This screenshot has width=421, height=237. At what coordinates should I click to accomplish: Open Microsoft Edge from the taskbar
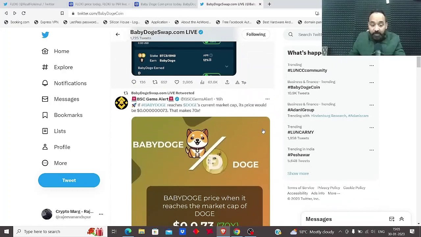pyautogui.click(x=128, y=232)
